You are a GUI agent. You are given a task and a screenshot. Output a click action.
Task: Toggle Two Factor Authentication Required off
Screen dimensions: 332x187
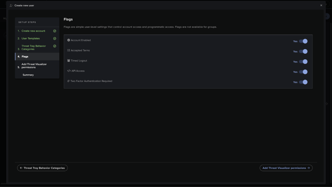[x=303, y=82]
